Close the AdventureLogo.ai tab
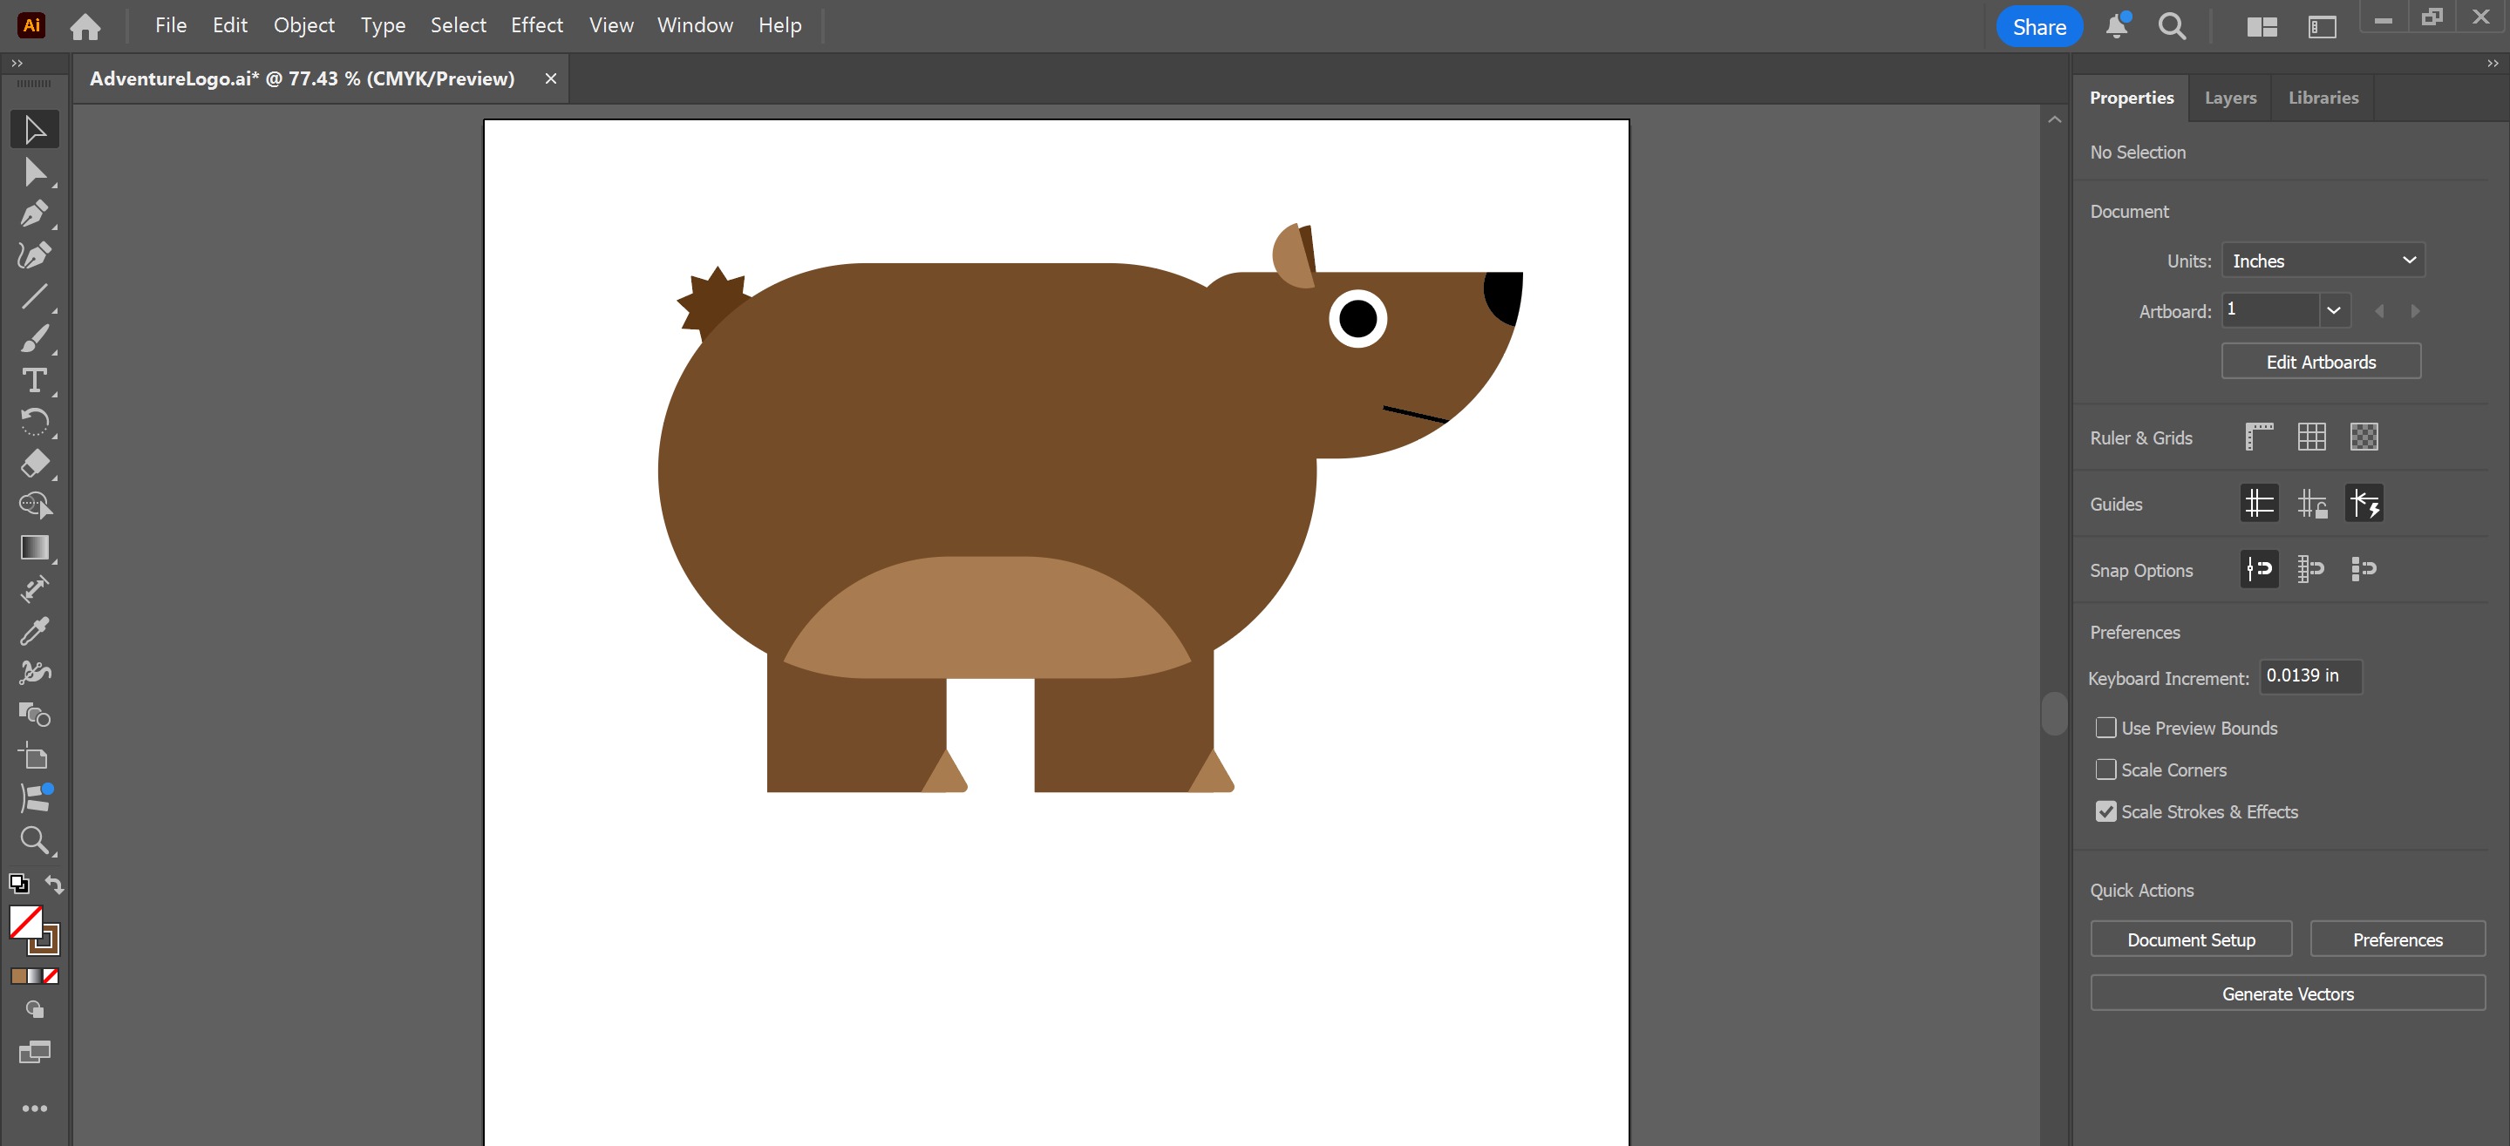The image size is (2510, 1146). (550, 78)
